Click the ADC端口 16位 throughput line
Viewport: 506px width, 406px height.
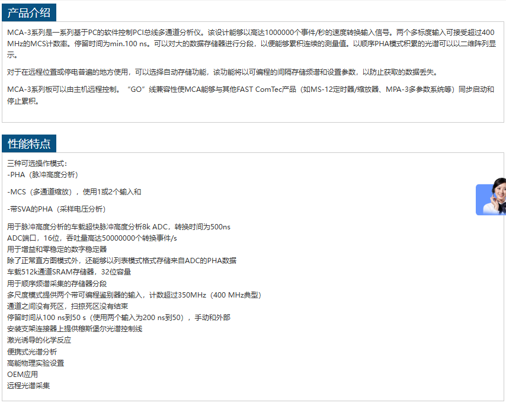click(92, 238)
